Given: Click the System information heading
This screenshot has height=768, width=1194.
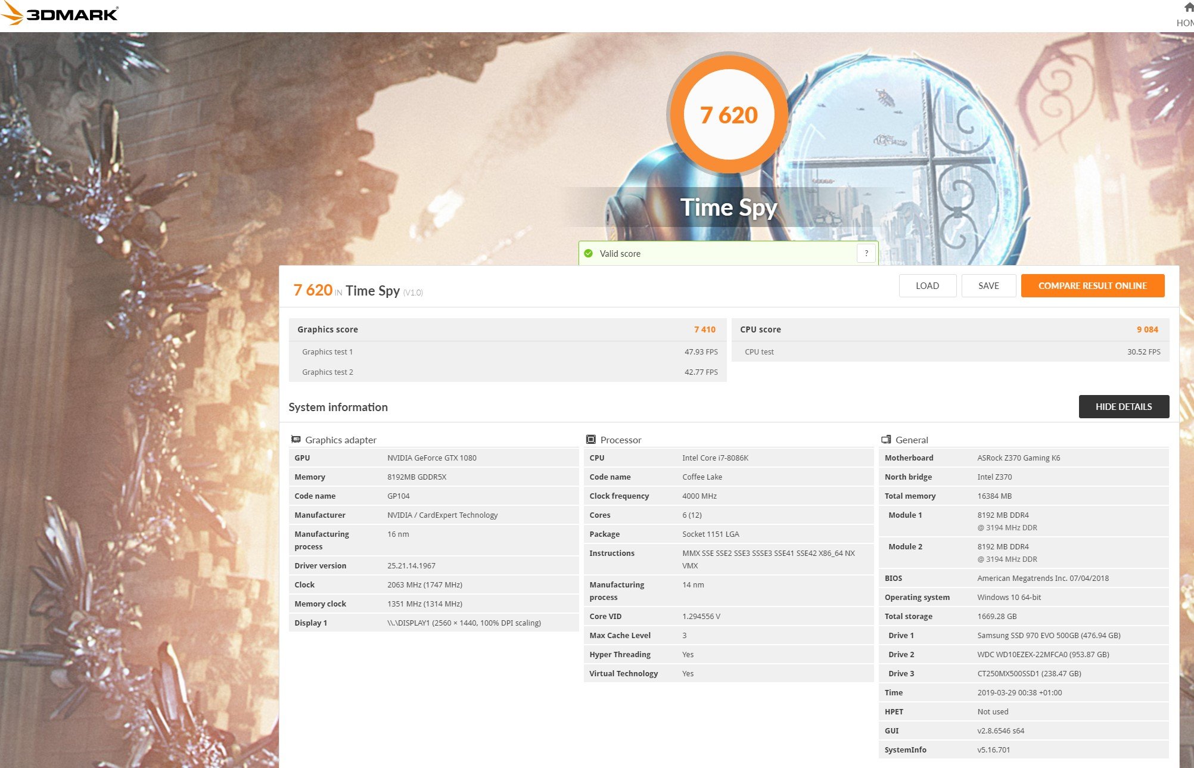Looking at the screenshot, I should tap(338, 408).
